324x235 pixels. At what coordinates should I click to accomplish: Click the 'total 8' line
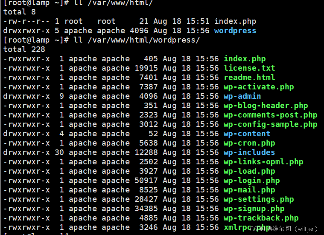click(x=20, y=12)
